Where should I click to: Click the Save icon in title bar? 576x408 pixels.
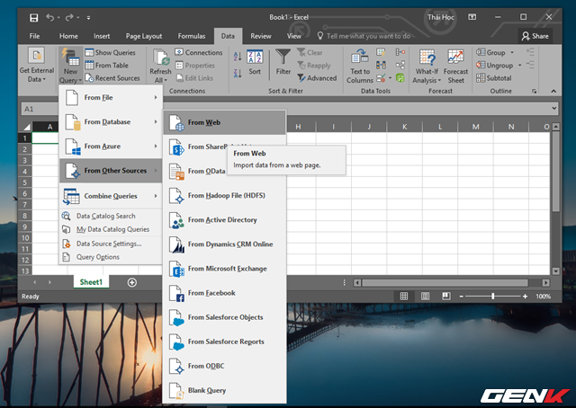coord(34,18)
